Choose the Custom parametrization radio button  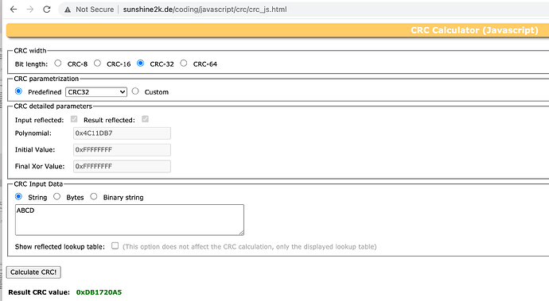pyautogui.click(x=135, y=91)
